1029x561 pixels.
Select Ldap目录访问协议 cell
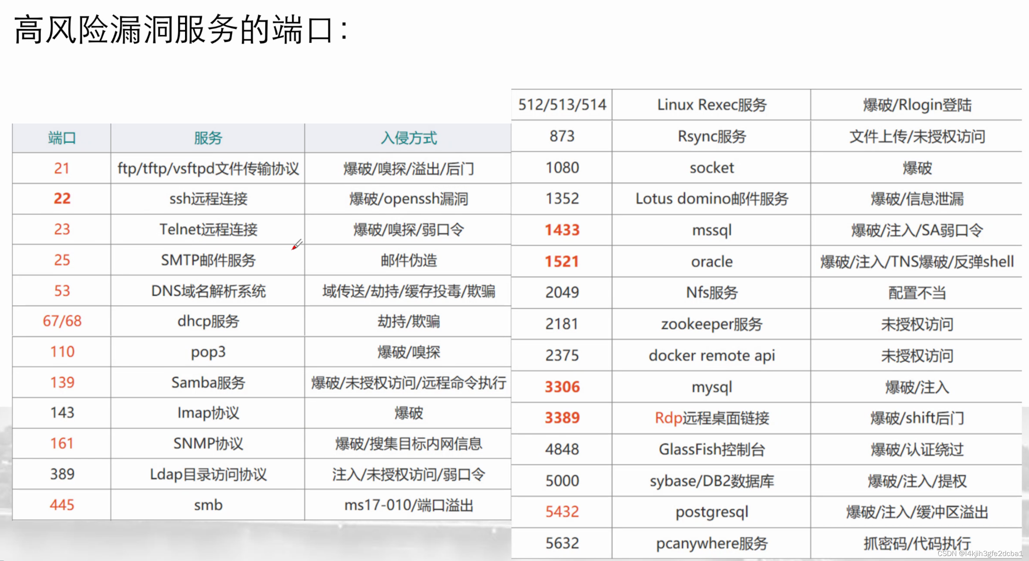(208, 474)
